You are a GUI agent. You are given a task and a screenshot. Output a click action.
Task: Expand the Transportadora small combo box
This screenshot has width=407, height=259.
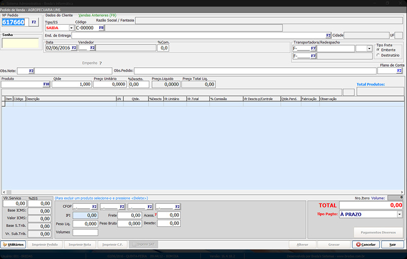click(x=369, y=49)
